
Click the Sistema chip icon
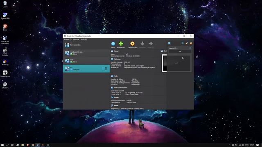tap(112, 59)
